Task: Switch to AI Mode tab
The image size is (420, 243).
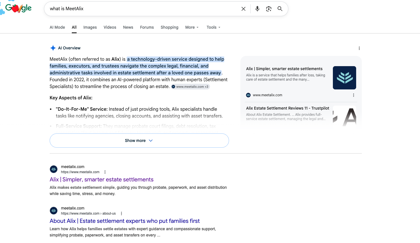Action: pos(57,27)
